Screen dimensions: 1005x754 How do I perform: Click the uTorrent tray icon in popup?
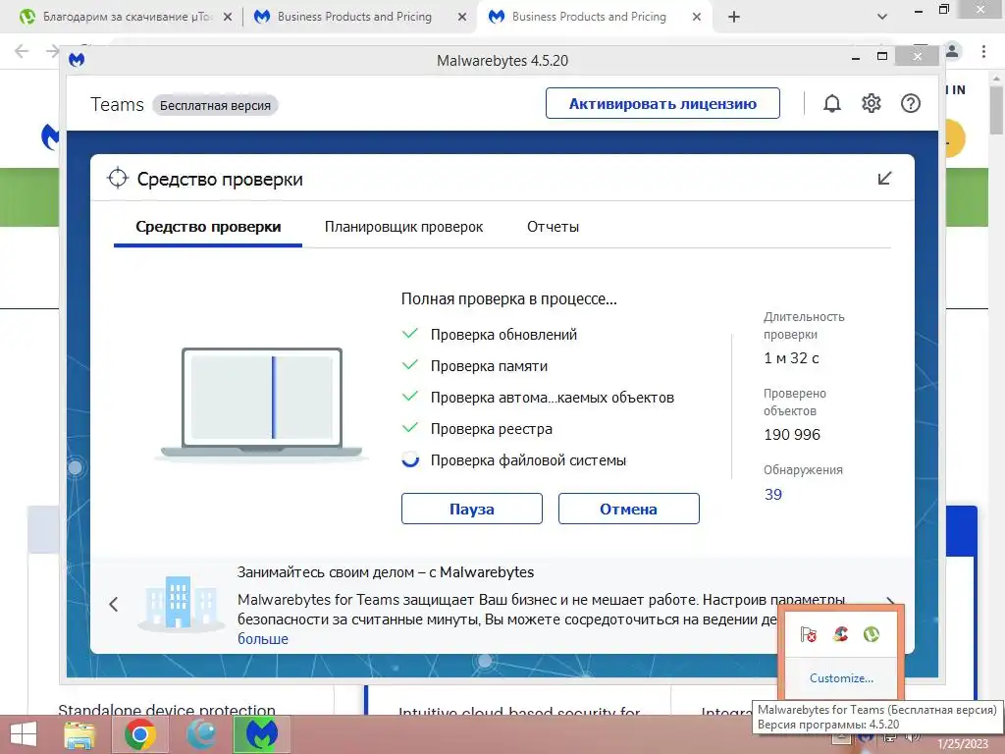872,634
